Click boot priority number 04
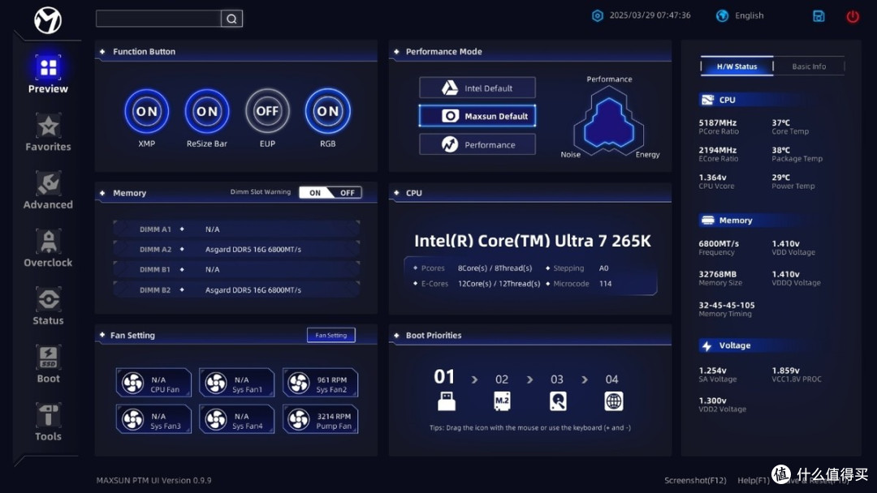Viewport: 877px width, 493px height. point(612,379)
